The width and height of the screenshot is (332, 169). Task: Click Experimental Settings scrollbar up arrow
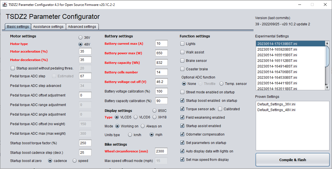(327, 43)
